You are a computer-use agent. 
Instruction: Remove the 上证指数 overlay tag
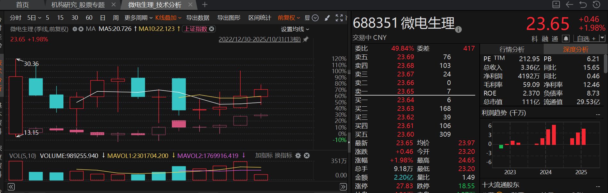coord(212,29)
